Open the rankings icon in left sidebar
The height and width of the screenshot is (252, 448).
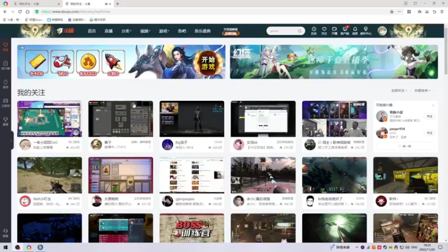coord(6,65)
